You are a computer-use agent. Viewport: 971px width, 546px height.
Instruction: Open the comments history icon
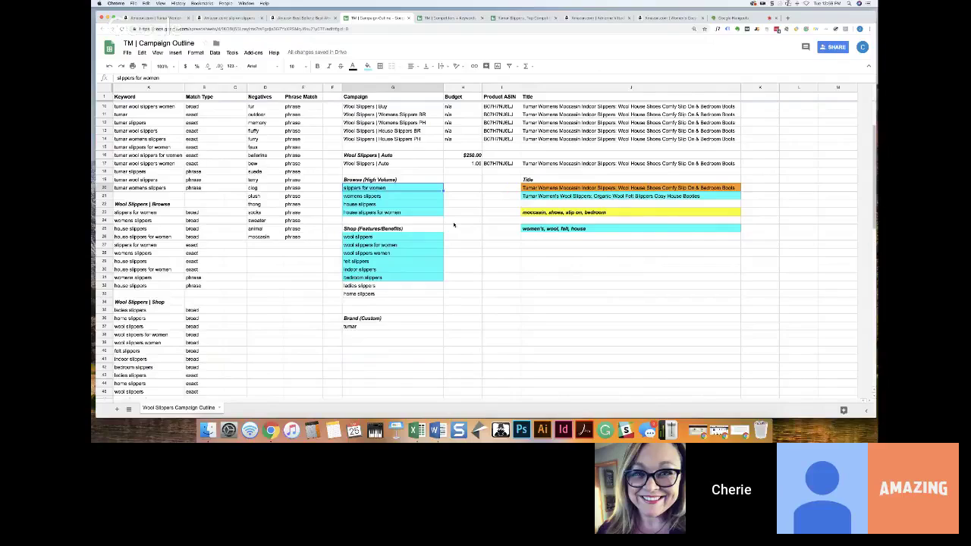pyautogui.click(x=806, y=47)
